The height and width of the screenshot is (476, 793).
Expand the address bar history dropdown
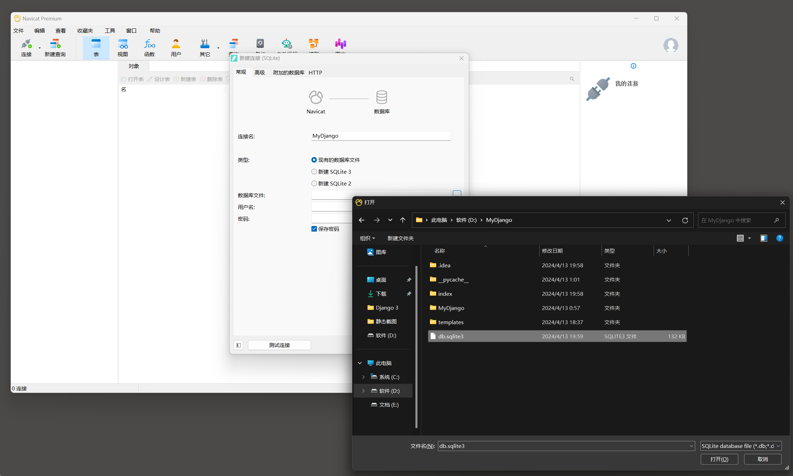[x=669, y=220]
